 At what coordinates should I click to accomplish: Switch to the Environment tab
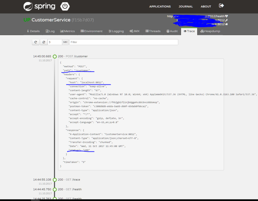(91, 31)
